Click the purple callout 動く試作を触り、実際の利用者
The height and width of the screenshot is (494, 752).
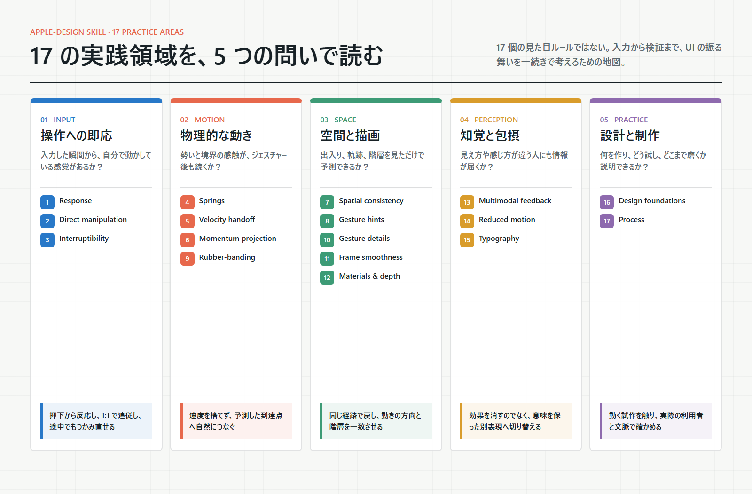(656, 421)
